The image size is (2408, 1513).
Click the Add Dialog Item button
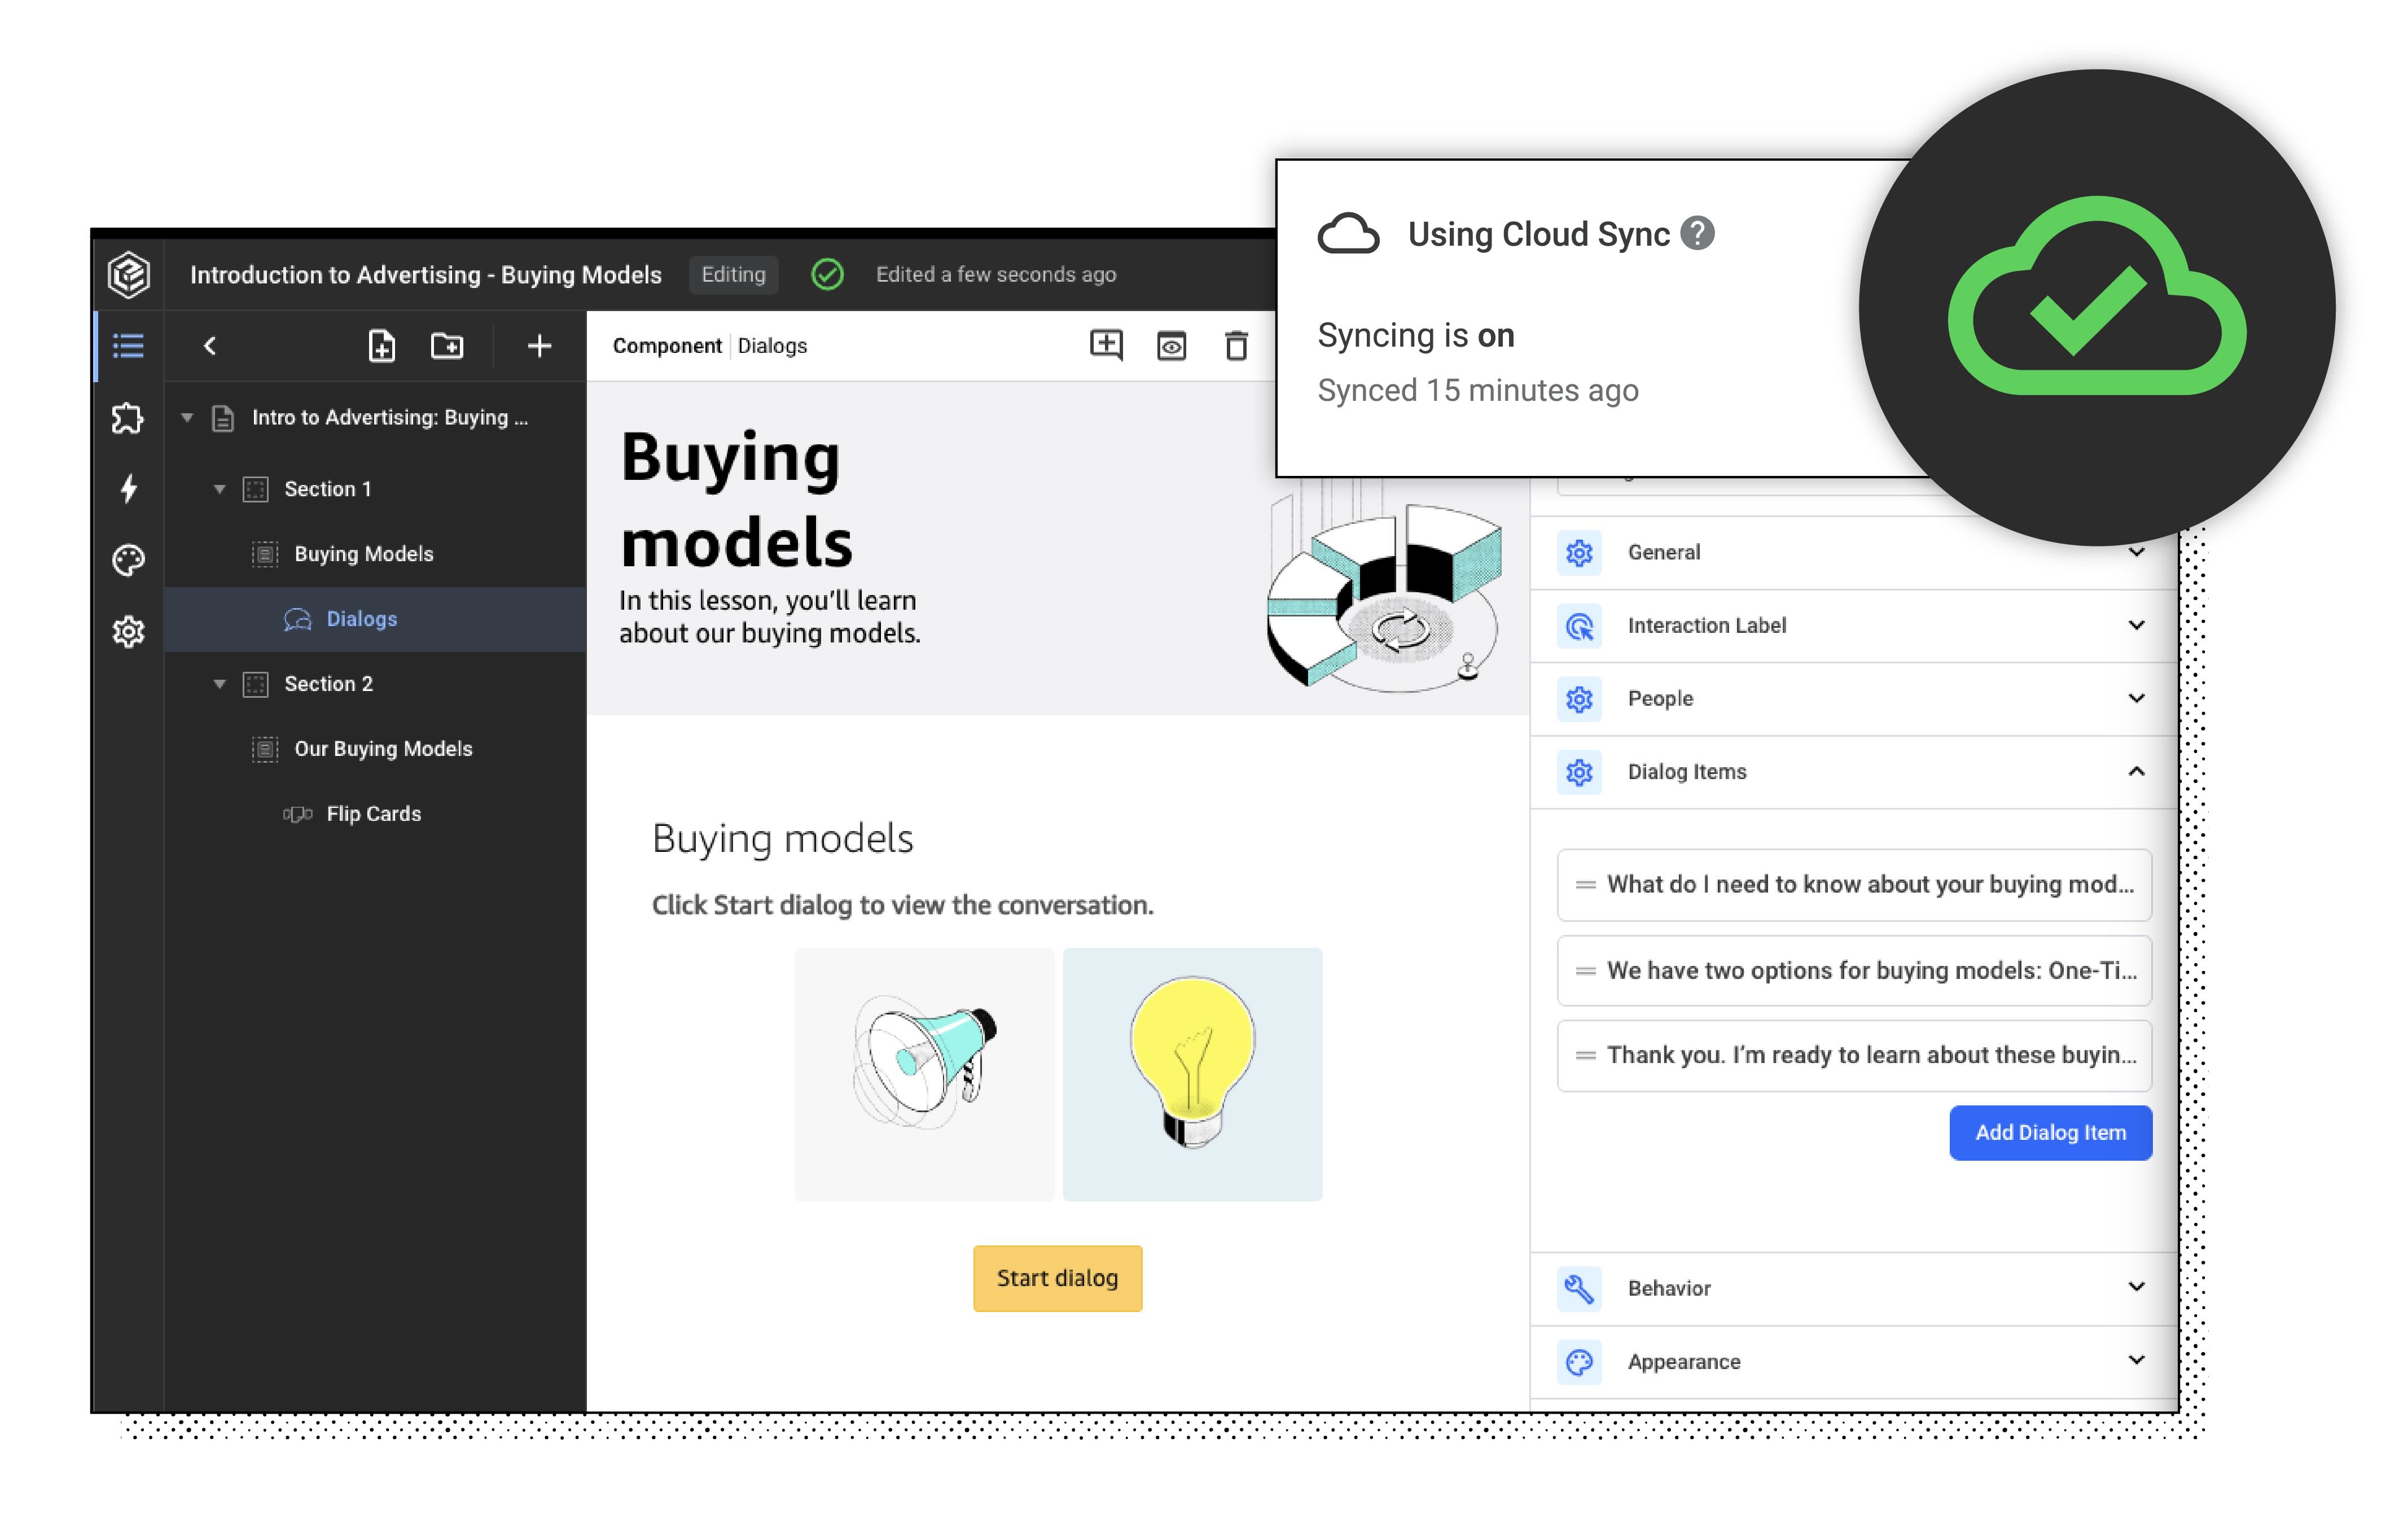(2050, 1132)
